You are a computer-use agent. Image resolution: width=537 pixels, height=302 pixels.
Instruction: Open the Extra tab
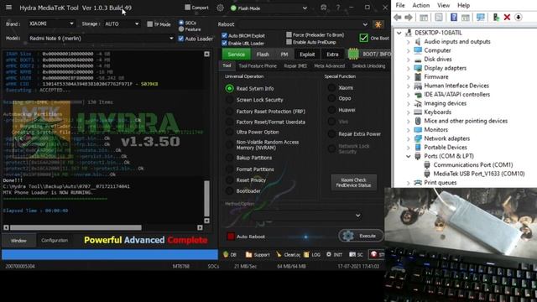coord(332,54)
